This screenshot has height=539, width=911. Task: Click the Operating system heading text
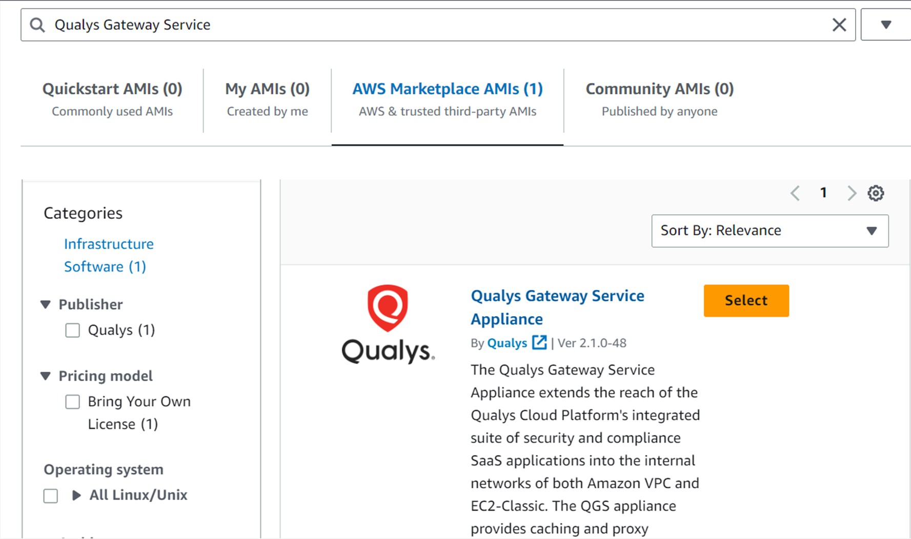coord(104,469)
